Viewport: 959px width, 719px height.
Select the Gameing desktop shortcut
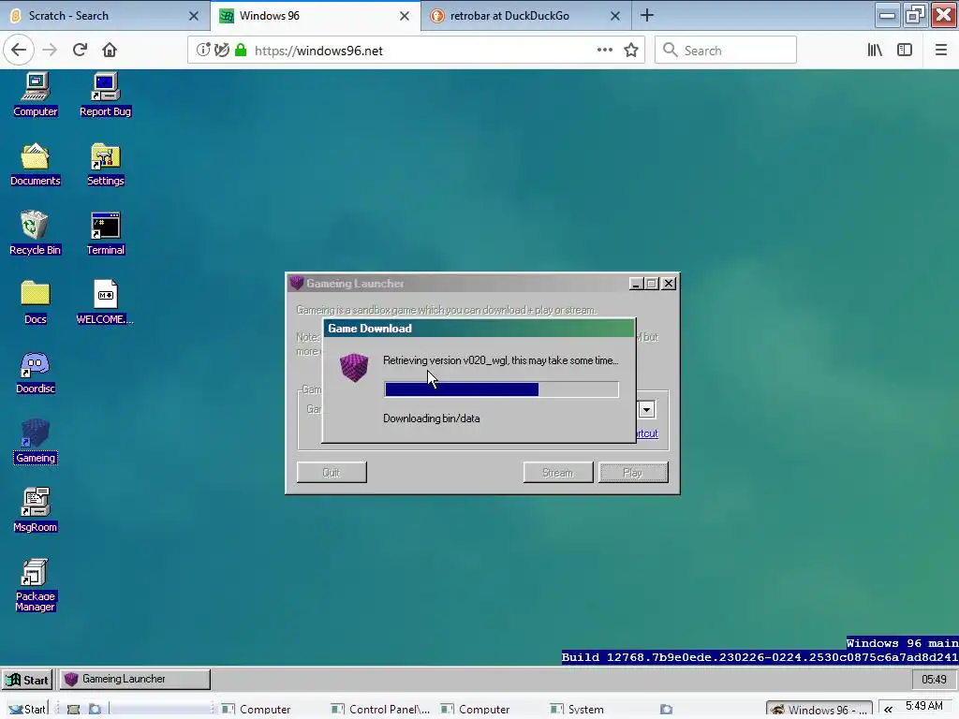35,442
